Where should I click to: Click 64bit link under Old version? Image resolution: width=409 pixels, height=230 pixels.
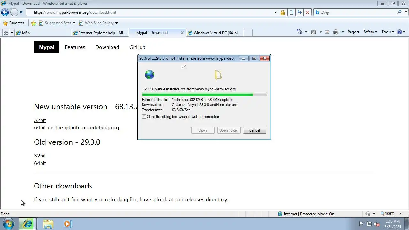[40, 163]
